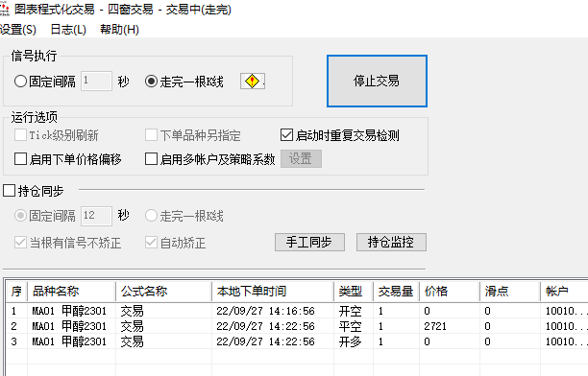This screenshot has width=588, height=376.
Task: Open the 帮助(H) menu
Action: pos(120,29)
